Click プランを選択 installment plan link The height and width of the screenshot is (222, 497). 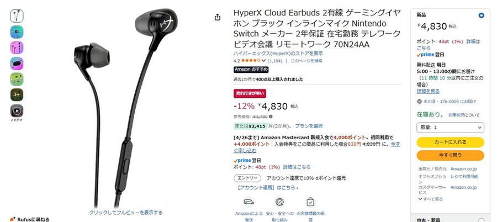point(309,126)
